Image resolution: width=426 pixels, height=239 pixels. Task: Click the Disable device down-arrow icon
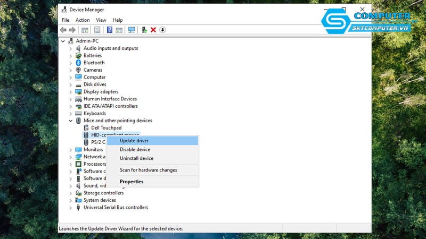[162, 30]
